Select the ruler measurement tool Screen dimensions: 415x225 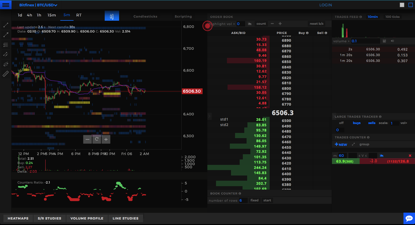click(x=5, y=74)
